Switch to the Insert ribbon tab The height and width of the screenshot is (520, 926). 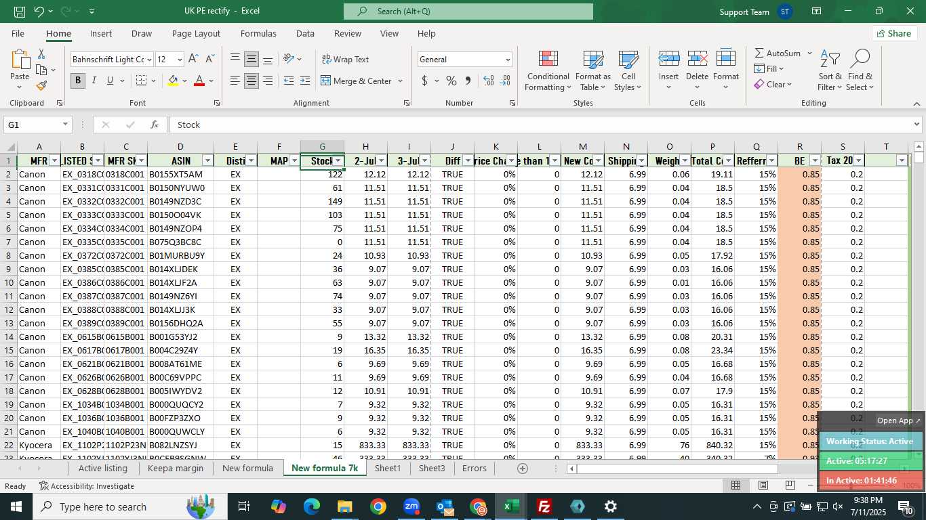(x=101, y=33)
